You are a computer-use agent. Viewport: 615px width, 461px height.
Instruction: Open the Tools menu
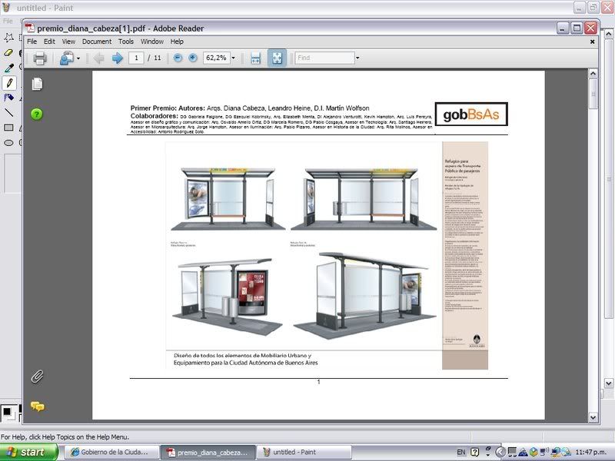(126, 41)
